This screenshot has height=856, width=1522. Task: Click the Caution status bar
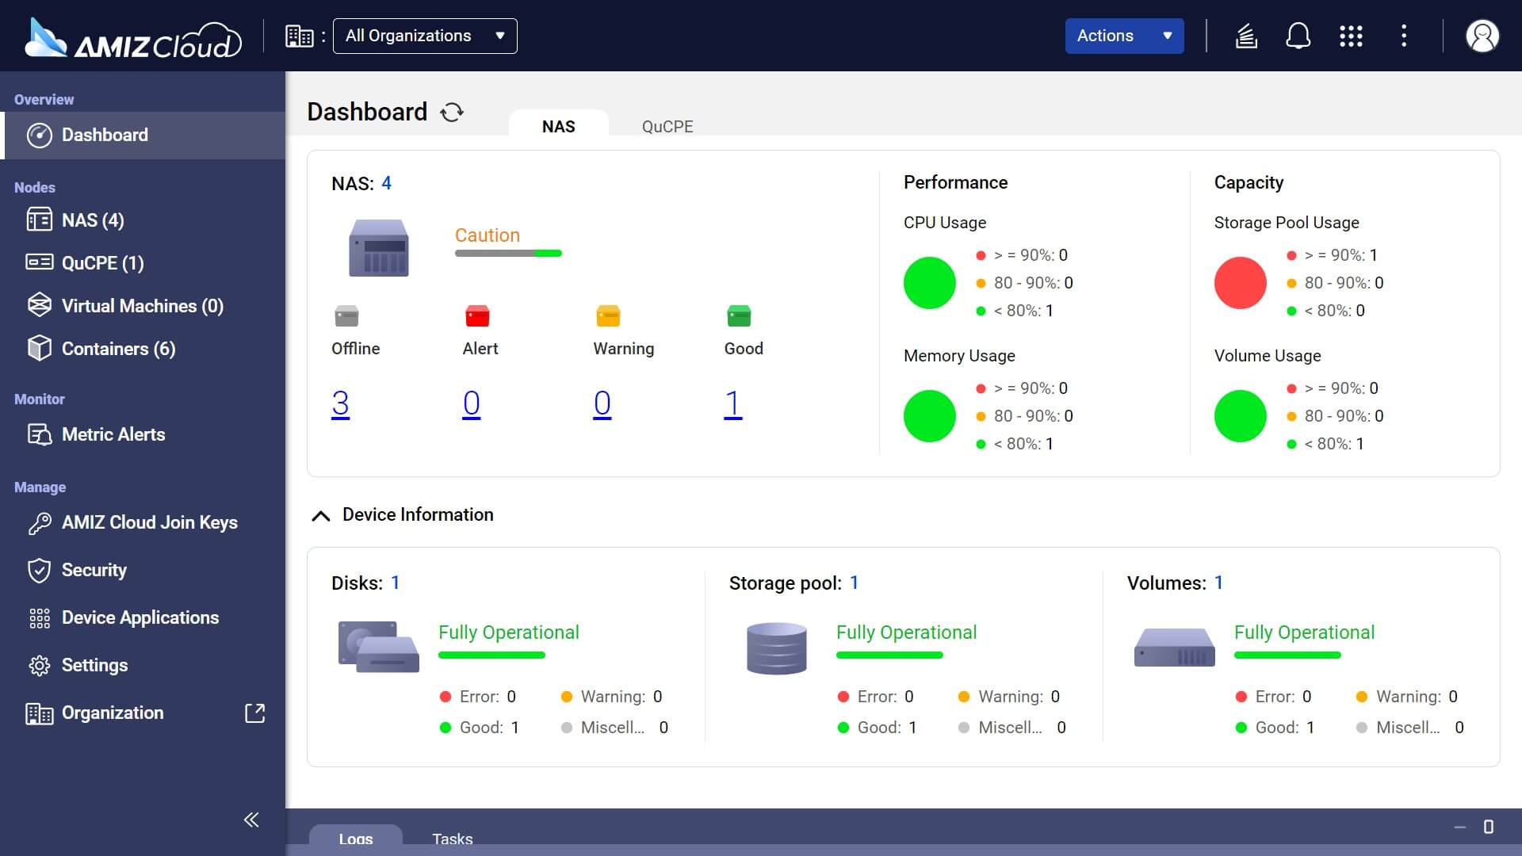(508, 253)
